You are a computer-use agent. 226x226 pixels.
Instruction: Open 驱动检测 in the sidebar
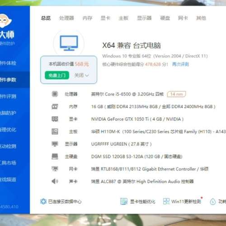tap(8, 146)
